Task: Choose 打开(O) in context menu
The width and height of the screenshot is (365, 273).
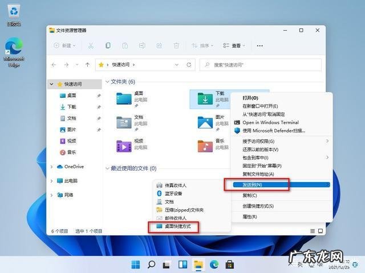Action: [281, 98]
